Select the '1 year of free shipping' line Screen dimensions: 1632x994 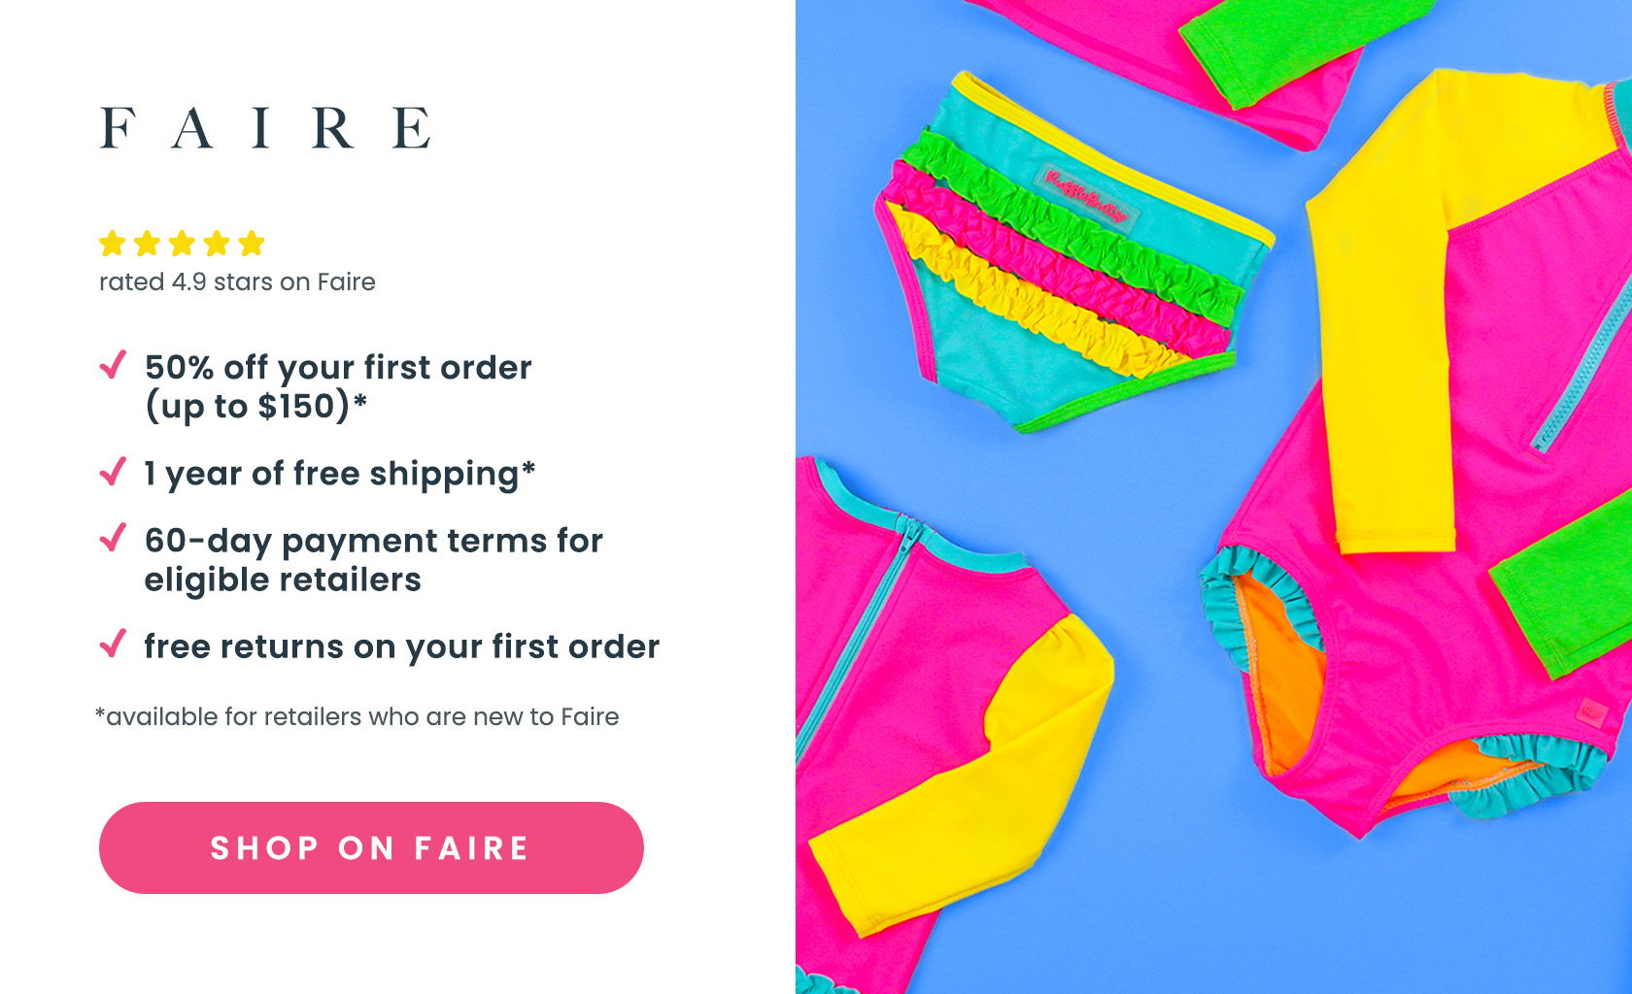coord(340,474)
